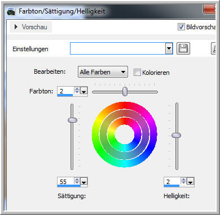Open the Einstellungen presets dropdown arrow

tap(169, 48)
